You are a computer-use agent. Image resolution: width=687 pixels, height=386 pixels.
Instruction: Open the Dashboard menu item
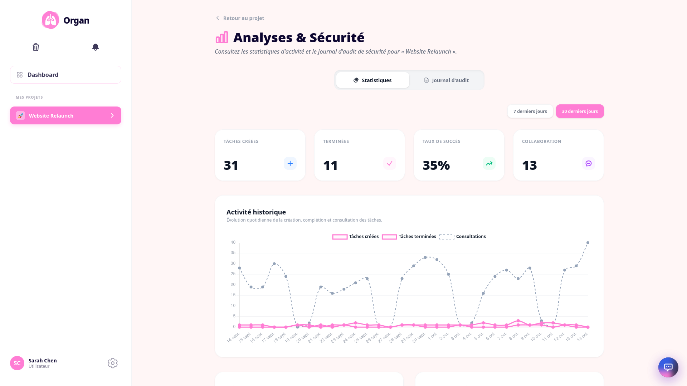(x=65, y=75)
